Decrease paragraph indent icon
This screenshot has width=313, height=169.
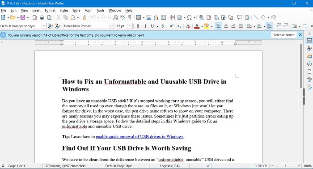[x=286, y=26]
